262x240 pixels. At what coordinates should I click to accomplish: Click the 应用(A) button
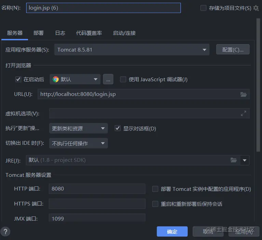click(x=244, y=231)
